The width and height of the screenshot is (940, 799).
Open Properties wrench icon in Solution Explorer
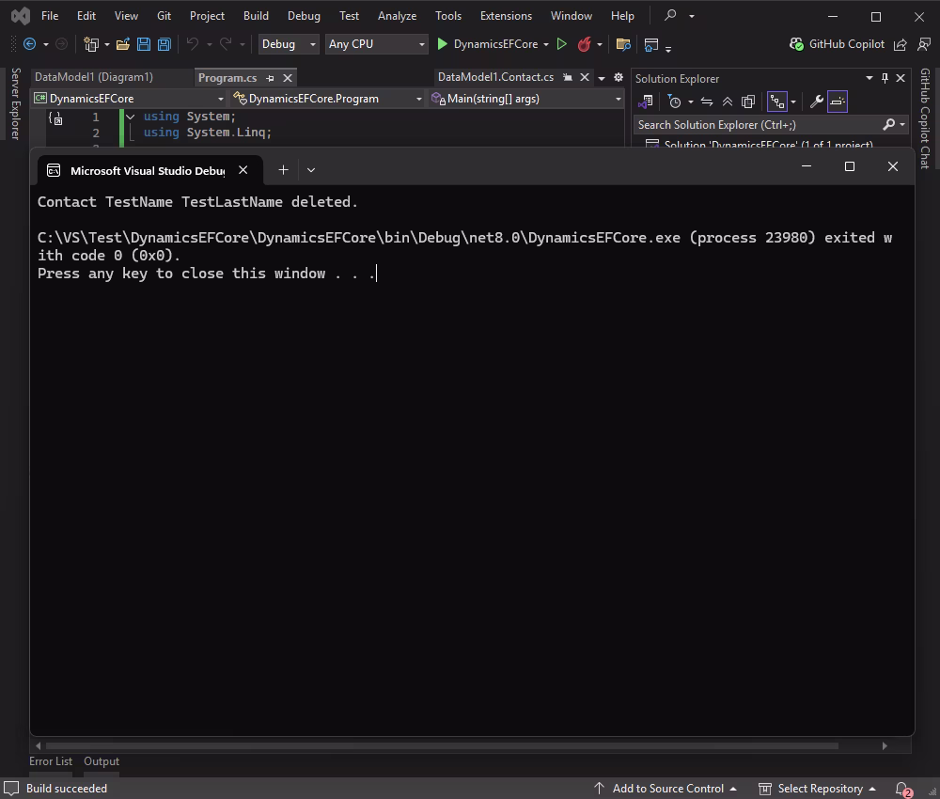pos(817,102)
